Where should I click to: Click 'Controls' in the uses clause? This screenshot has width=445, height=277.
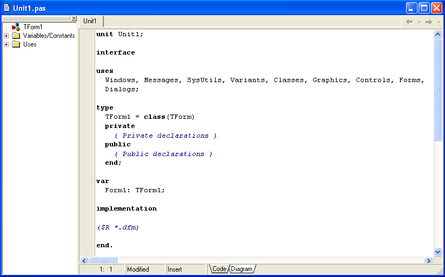click(373, 80)
